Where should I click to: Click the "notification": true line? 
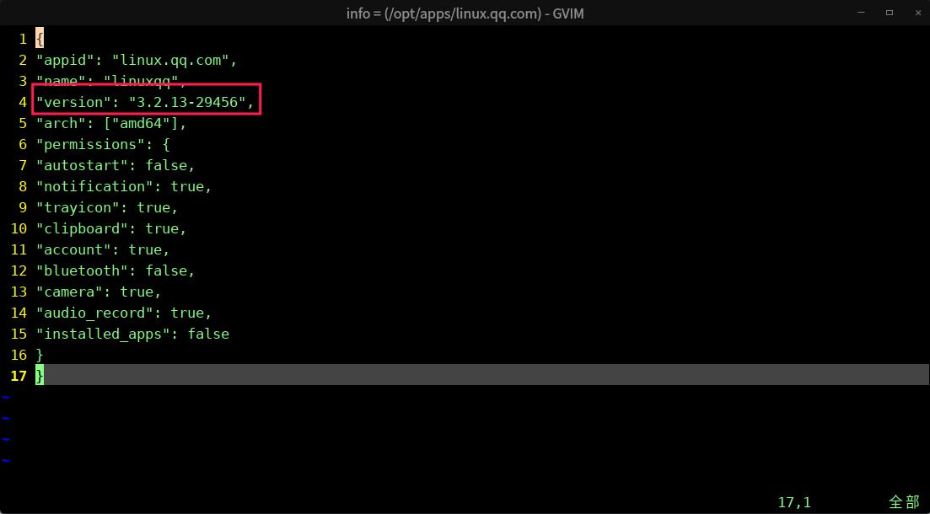[123, 186]
